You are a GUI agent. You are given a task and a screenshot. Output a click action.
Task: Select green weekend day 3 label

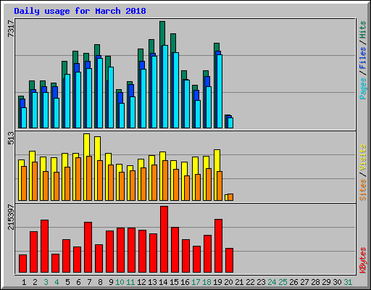tap(46, 282)
